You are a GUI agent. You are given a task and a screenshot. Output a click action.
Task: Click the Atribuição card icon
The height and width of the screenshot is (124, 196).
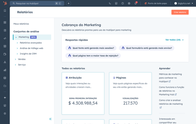click(x=67, y=78)
